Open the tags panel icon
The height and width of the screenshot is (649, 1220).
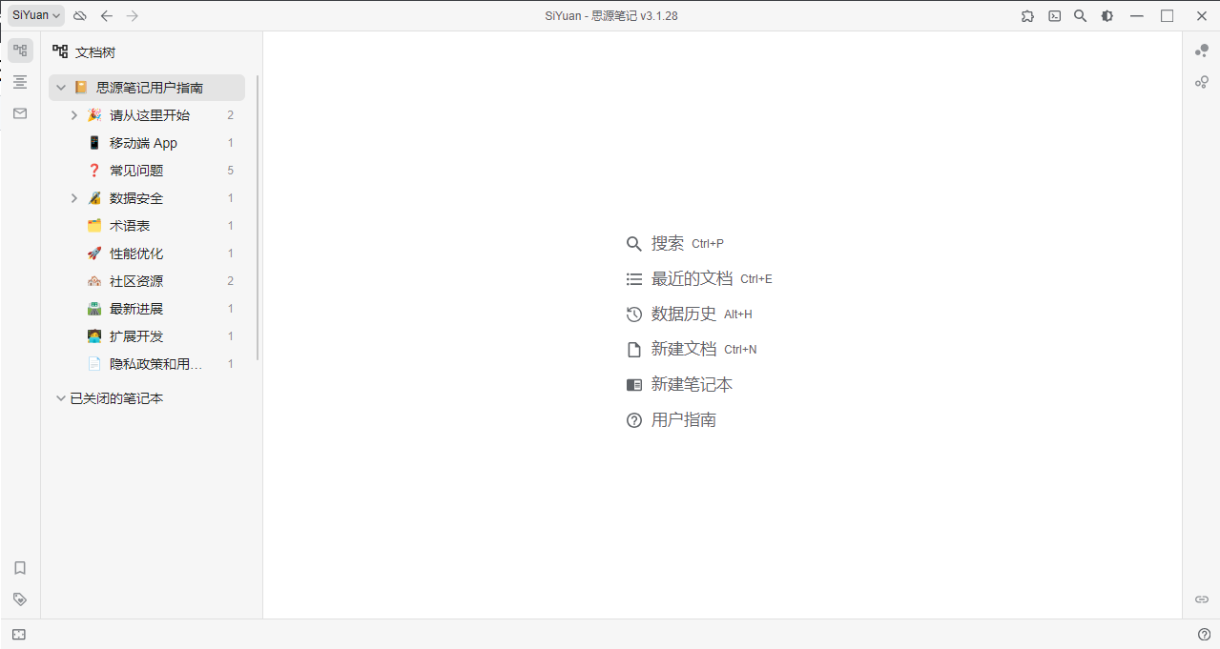[x=20, y=599]
